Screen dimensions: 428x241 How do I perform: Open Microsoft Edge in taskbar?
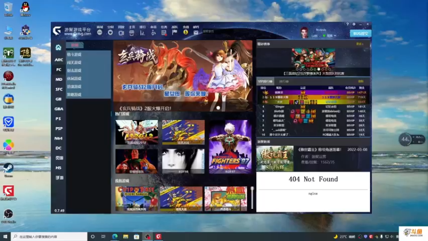[114, 237]
